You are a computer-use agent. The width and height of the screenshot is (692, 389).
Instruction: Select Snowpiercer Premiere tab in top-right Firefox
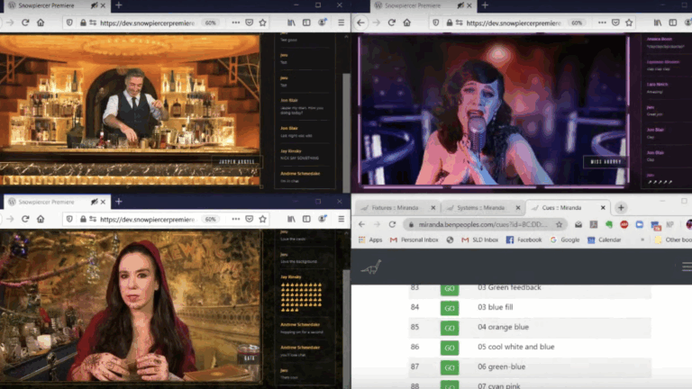[422, 5]
